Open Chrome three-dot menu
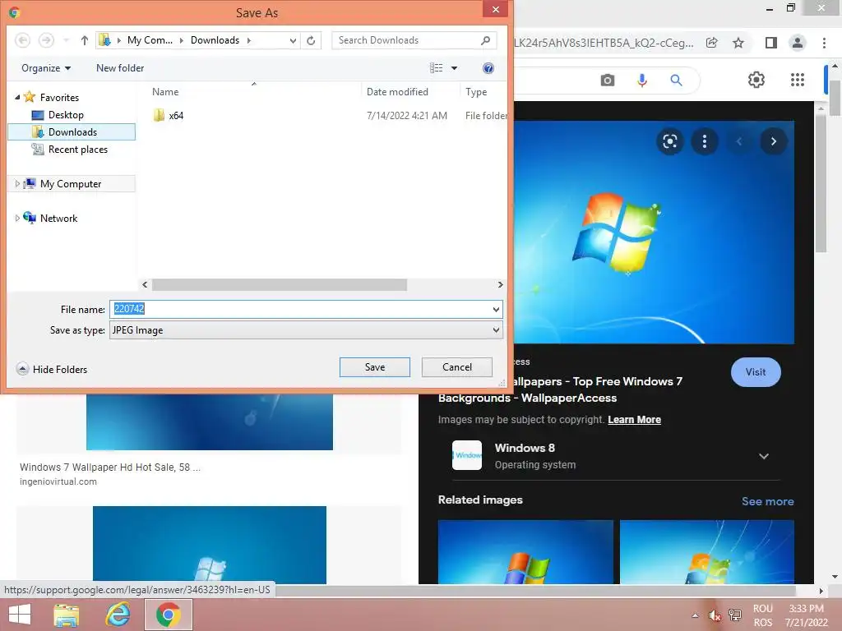The height and width of the screenshot is (631, 842). click(824, 43)
